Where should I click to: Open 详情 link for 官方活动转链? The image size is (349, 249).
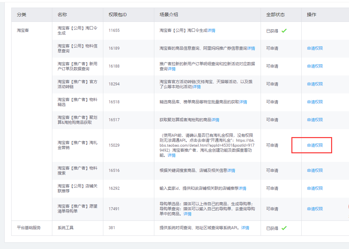click(197, 87)
